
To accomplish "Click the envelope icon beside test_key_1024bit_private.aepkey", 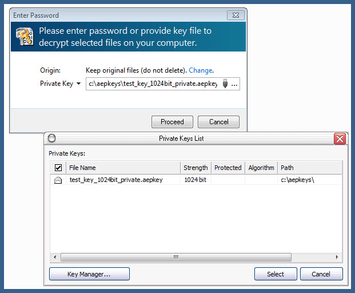I will (58, 180).
